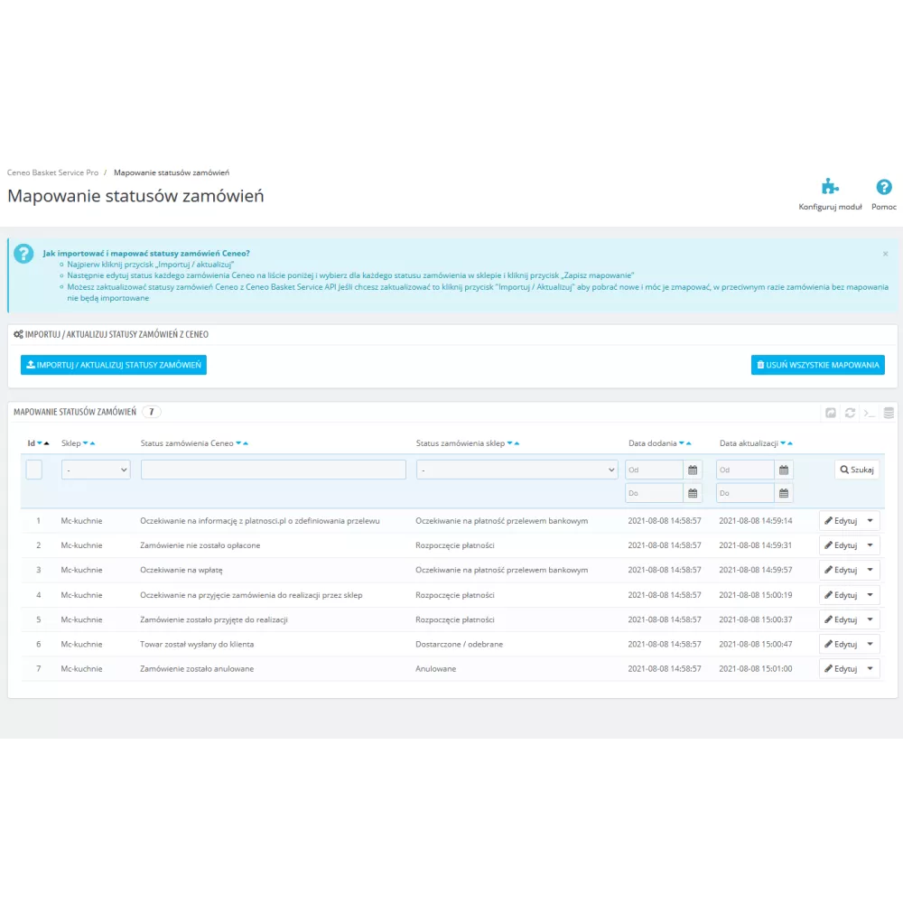Sort Data dodania column ascending

[x=689, y=443]
